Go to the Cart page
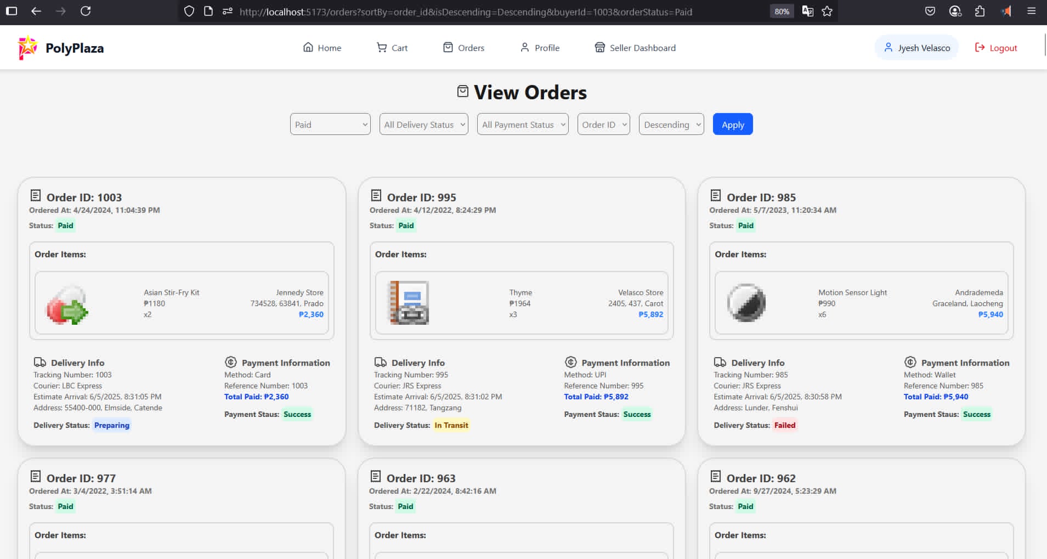 [392, 48]
